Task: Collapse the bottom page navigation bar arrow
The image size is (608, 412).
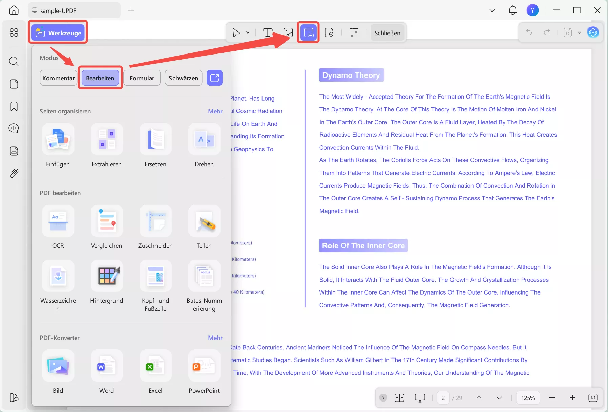Action: click(383, 398)
